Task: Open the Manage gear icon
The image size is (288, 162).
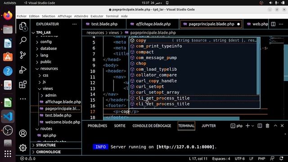Action: pos(23,148)
